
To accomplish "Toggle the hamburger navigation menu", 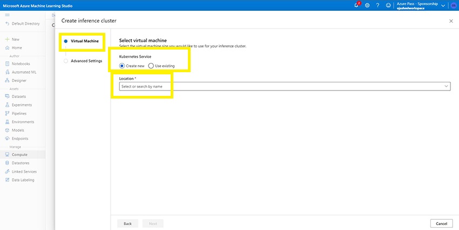I will tap(8, 15).
